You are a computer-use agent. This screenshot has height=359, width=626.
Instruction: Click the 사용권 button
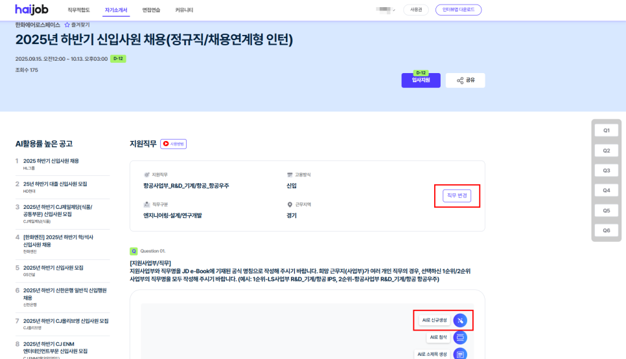tap(416, 10)
